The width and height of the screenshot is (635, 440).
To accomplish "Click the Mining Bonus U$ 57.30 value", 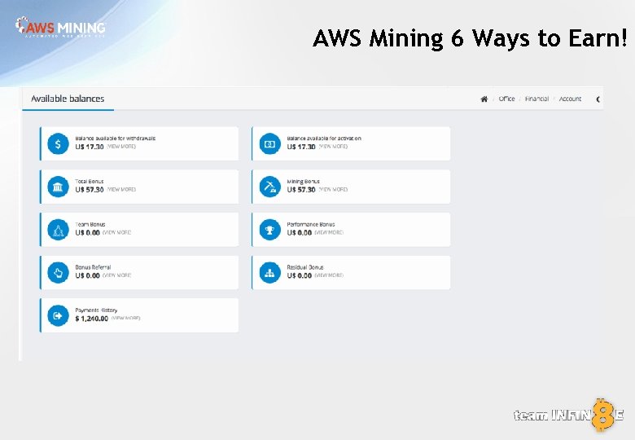I will click(301, 190).
